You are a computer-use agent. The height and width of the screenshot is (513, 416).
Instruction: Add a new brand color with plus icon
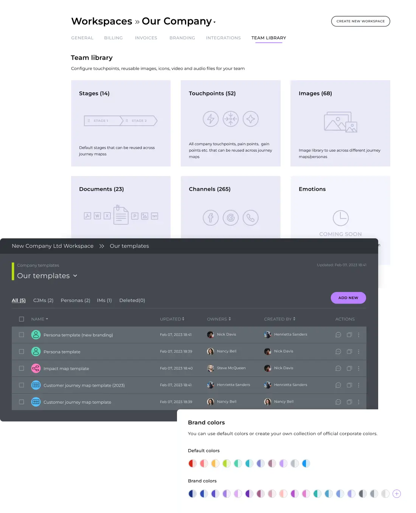point(396,494)
